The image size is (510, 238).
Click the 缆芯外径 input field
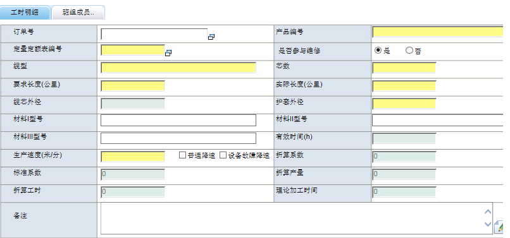click(133, 104)
